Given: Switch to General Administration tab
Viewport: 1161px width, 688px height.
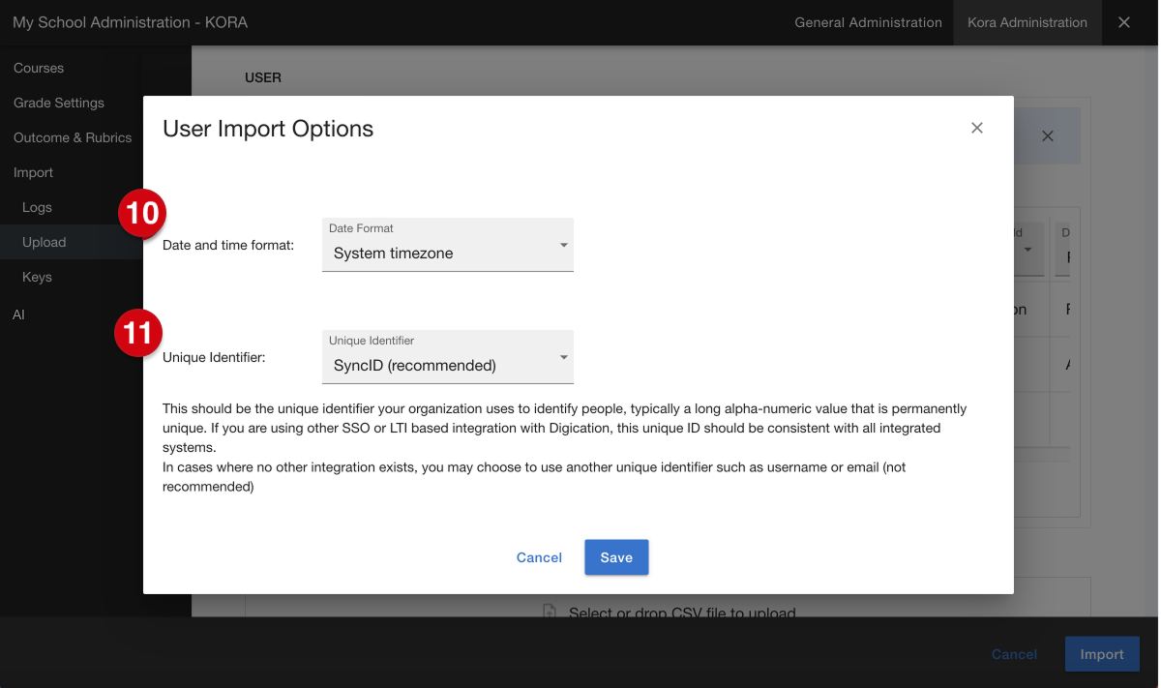Looking at the screenshot, I should pyautogui.click(x=868, y=22).
